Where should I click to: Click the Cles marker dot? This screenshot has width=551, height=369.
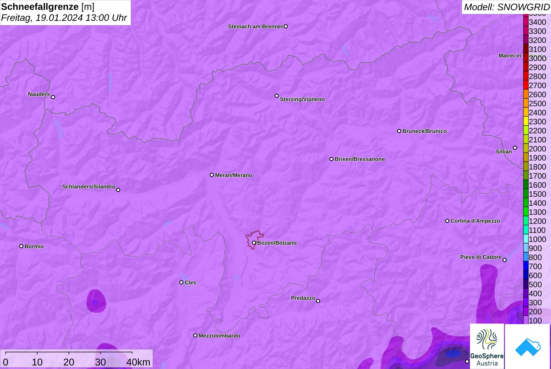pos(181,282)
